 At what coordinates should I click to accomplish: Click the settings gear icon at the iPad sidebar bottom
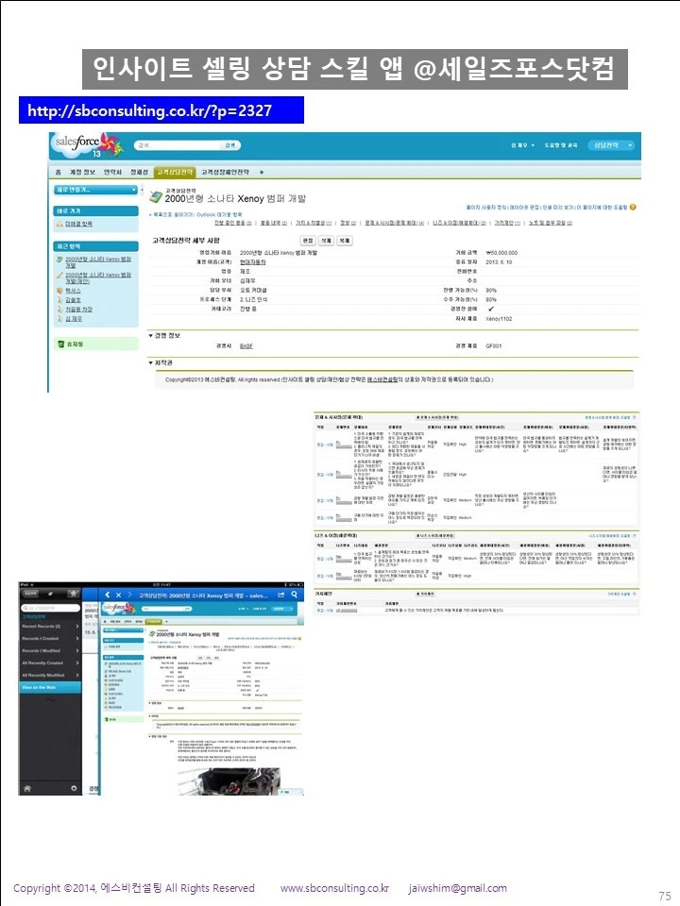pos(74,788)
